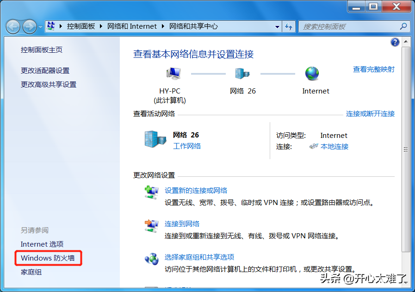Open the recent pages dropdown arrow
This screenshot has height=292, width=415.
click(x=41, y=27)
